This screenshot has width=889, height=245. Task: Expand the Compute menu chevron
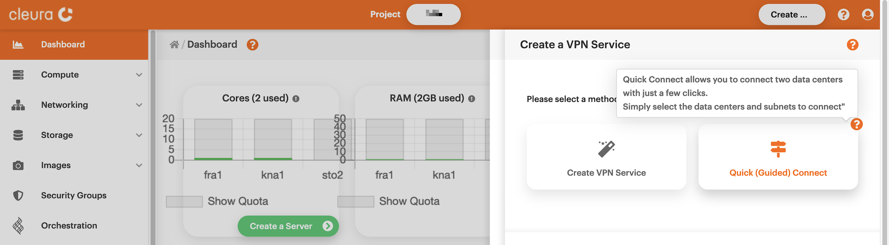139,75
